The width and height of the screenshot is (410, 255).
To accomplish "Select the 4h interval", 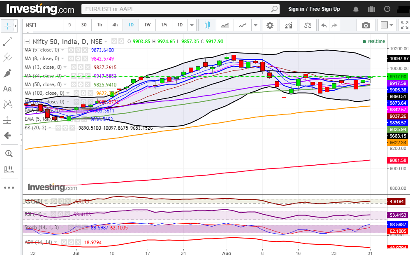I will pyautogui.click(x=115, y=25).
